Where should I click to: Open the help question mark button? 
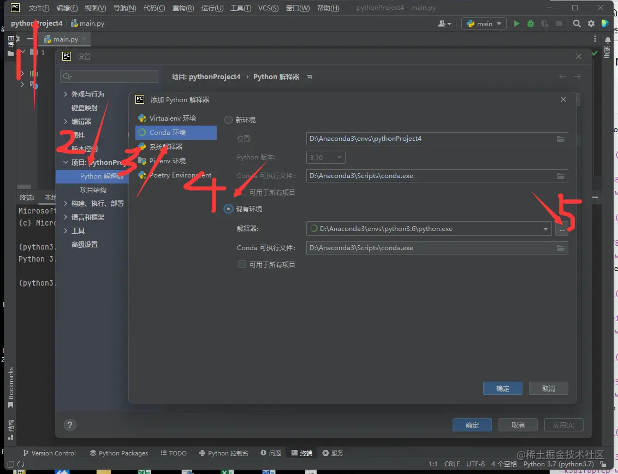[70, 425]
